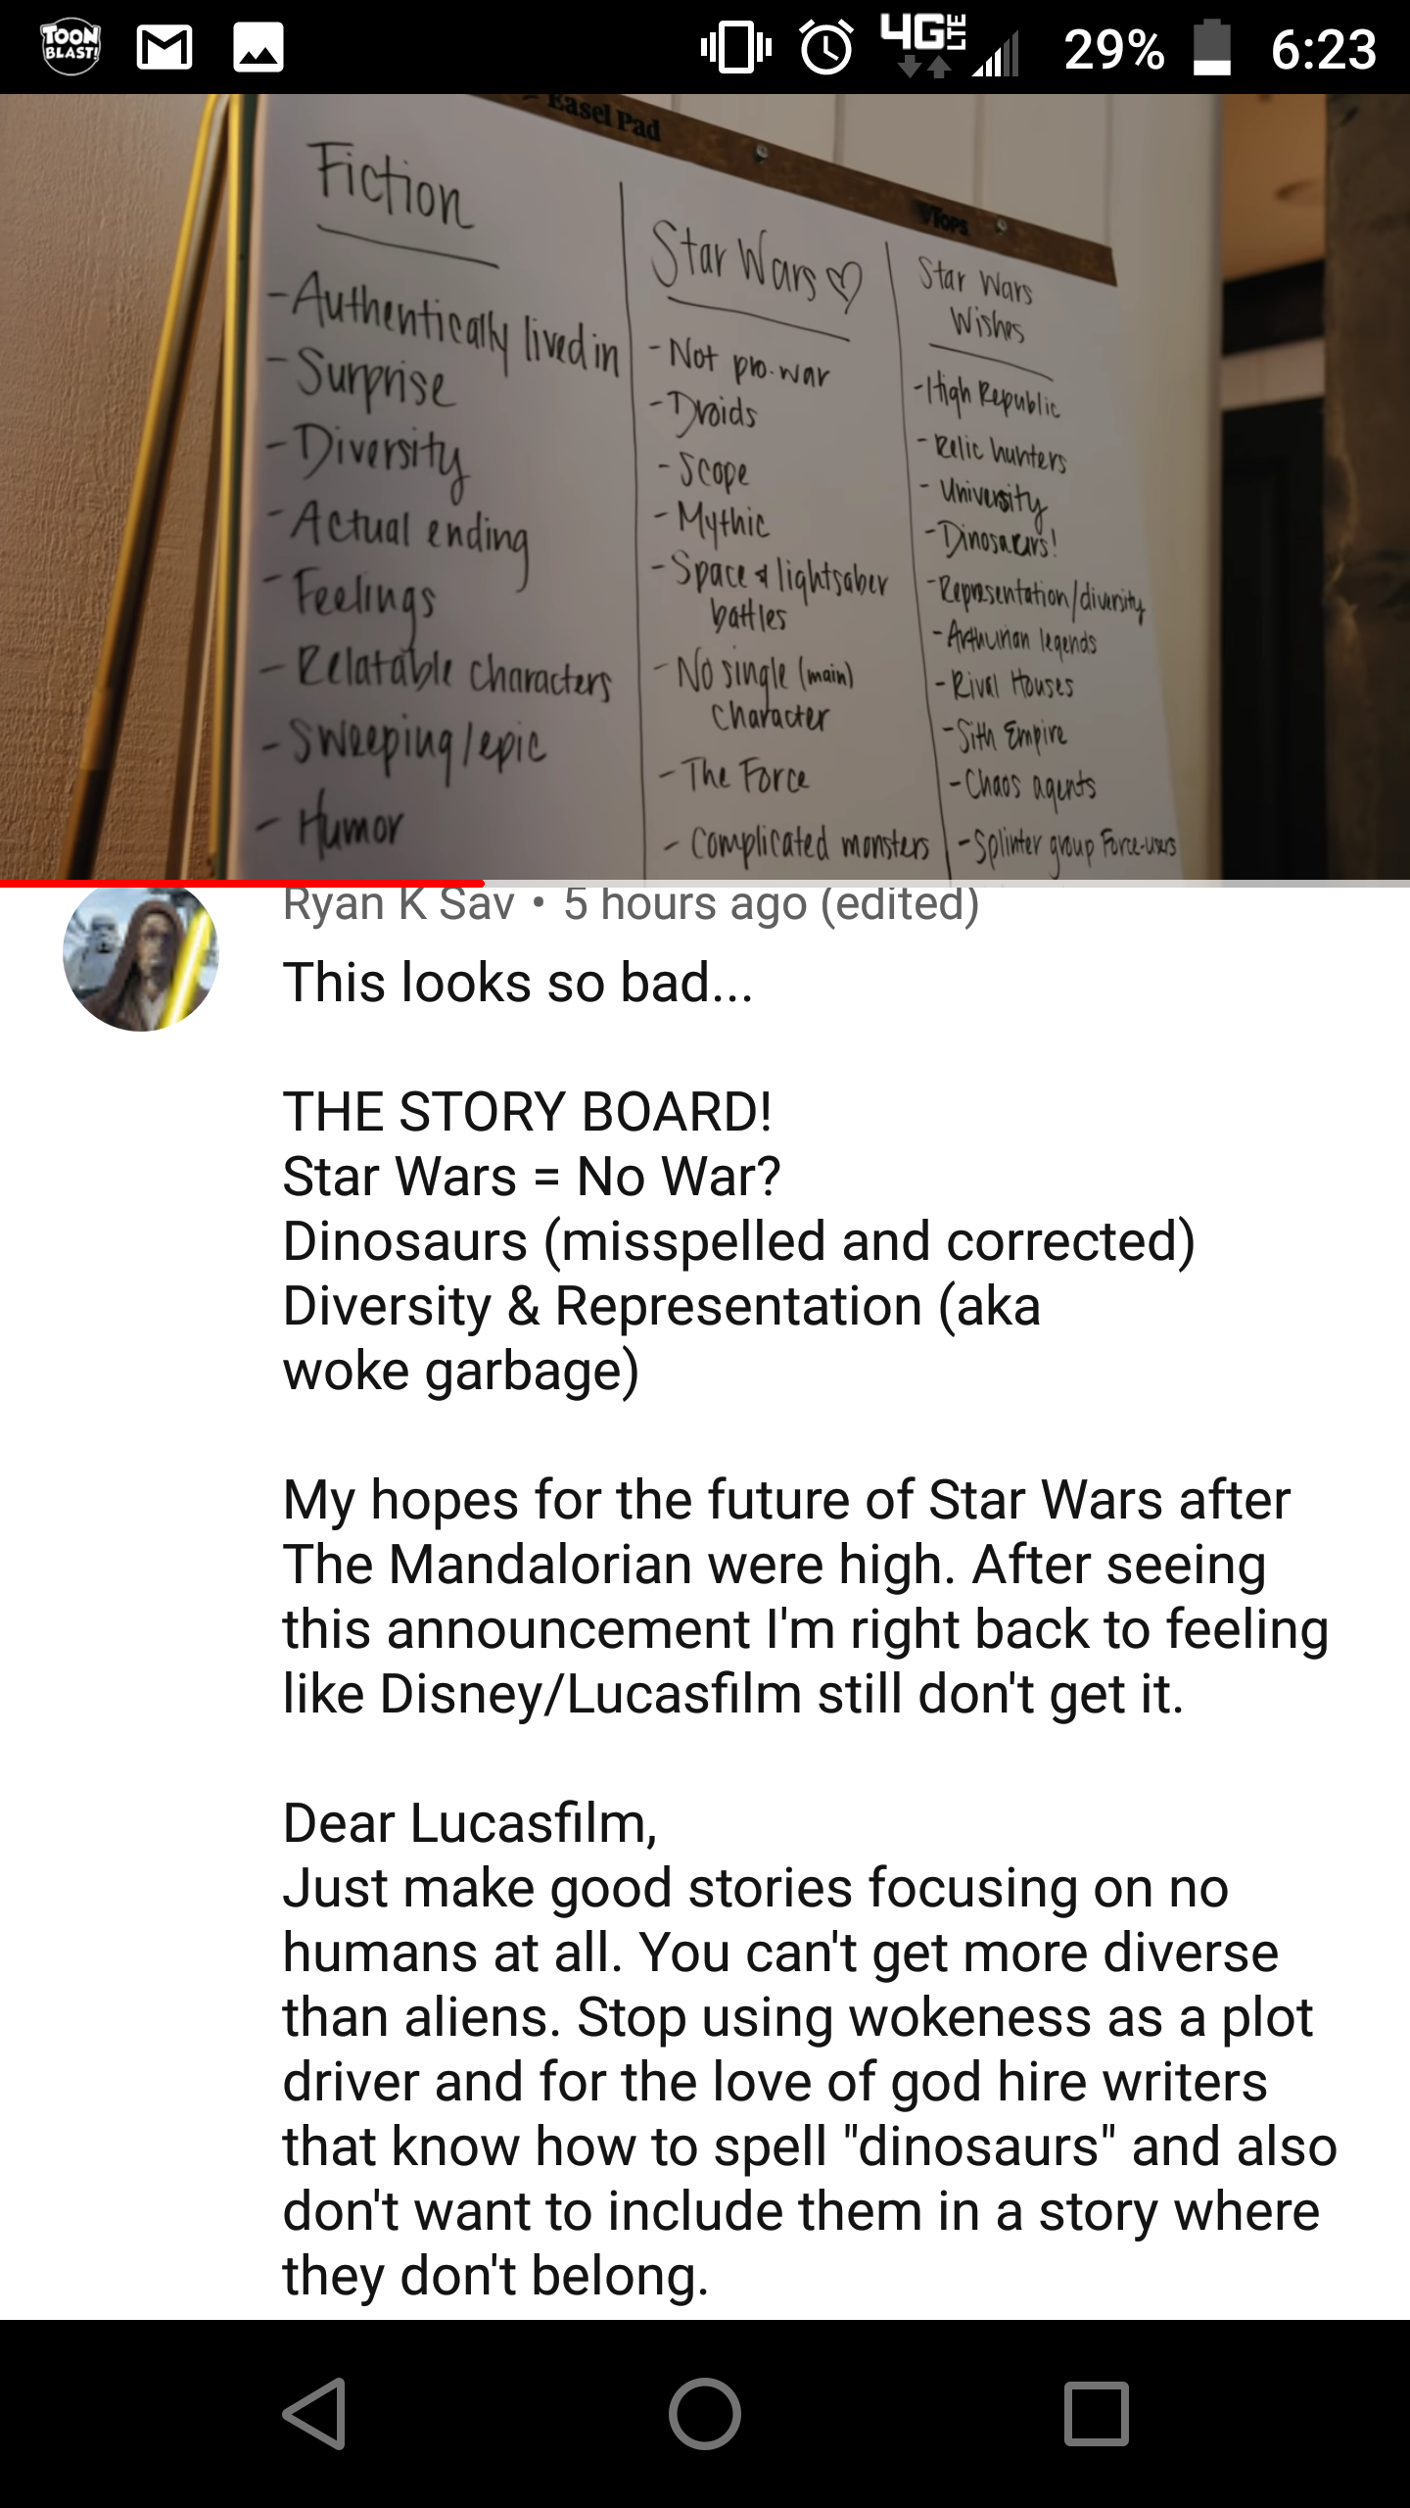Tap the image notification icon
Screen dimensions: 1410x2508
pos(258,48)
